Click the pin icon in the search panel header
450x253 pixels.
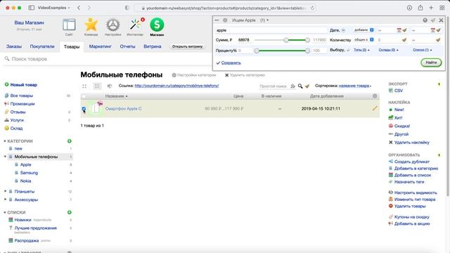(433, 20)
